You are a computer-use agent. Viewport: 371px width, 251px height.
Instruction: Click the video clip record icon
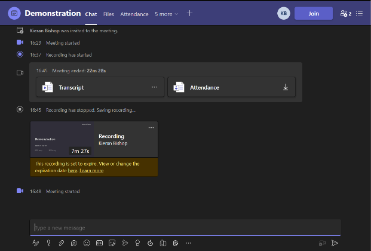coord(322,243)
